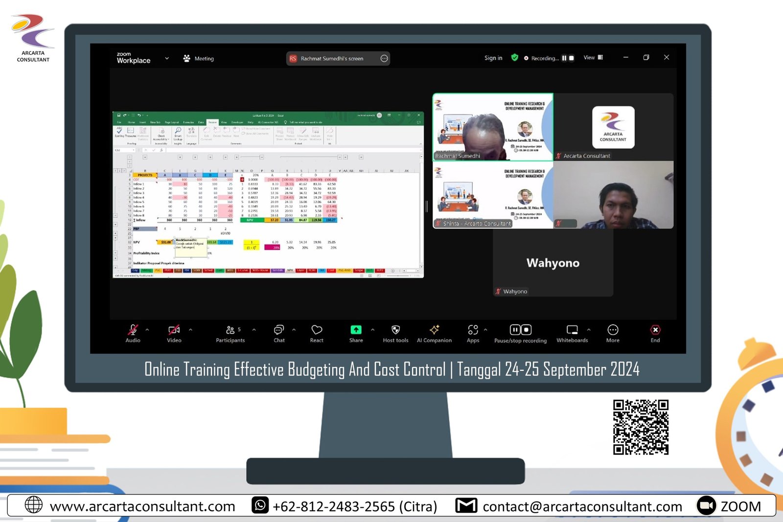Viewport: 783px width, 522px height.
Task: Open the Participants panel
Action: pyautogui.click(x=230, y=333)
